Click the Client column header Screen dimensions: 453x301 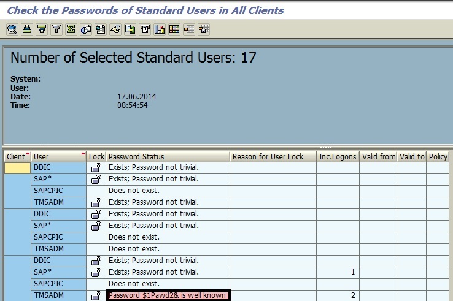(18, 157)
